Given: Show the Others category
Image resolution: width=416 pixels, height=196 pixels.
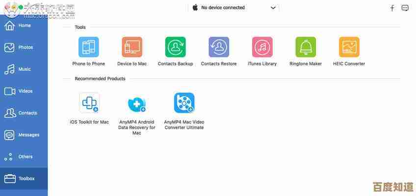Looking at the screenshot, I should (24, 157).
